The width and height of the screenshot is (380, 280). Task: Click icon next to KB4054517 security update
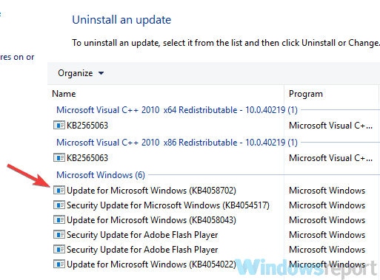(59, 205)
